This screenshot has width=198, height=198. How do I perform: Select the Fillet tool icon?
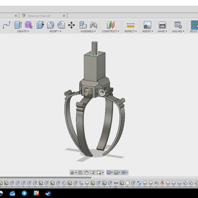click(x=50, y=25)
